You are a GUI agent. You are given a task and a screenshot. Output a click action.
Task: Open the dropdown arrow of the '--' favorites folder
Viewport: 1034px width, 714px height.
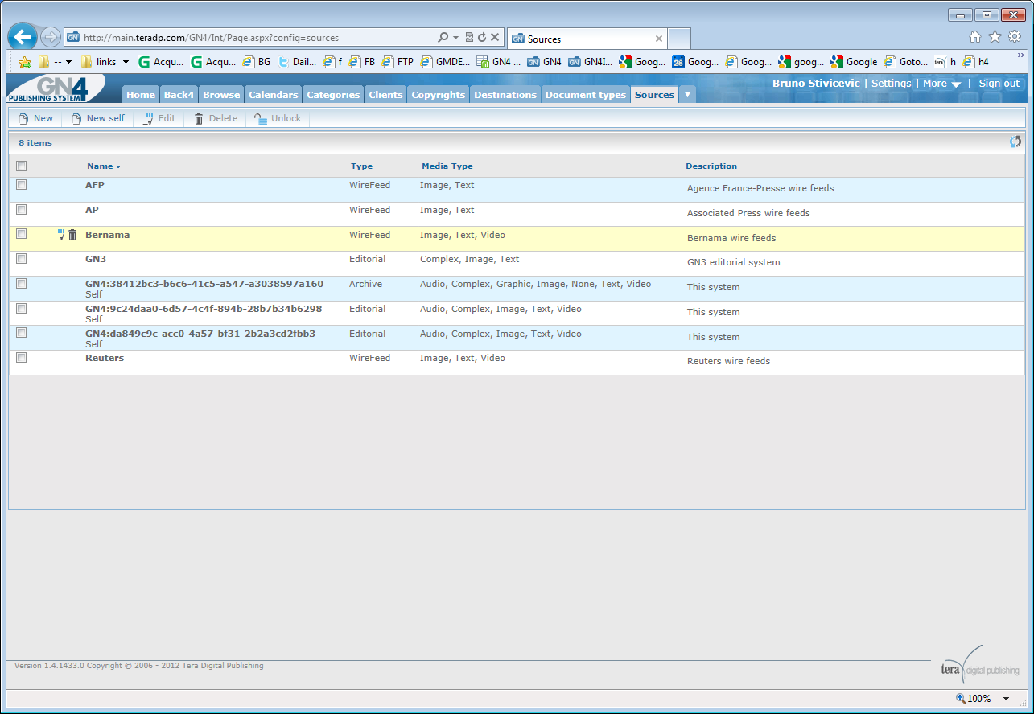coord(68,62)
